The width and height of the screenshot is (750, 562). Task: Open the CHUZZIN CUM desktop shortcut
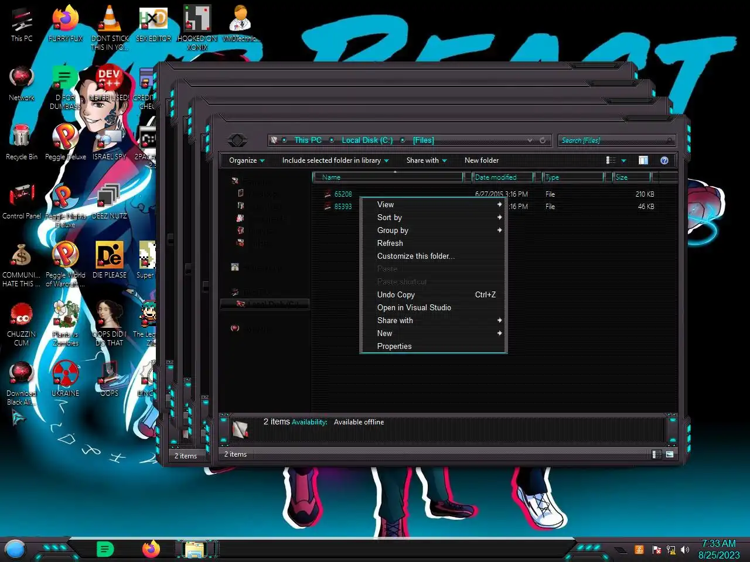[x=22, y=324]
